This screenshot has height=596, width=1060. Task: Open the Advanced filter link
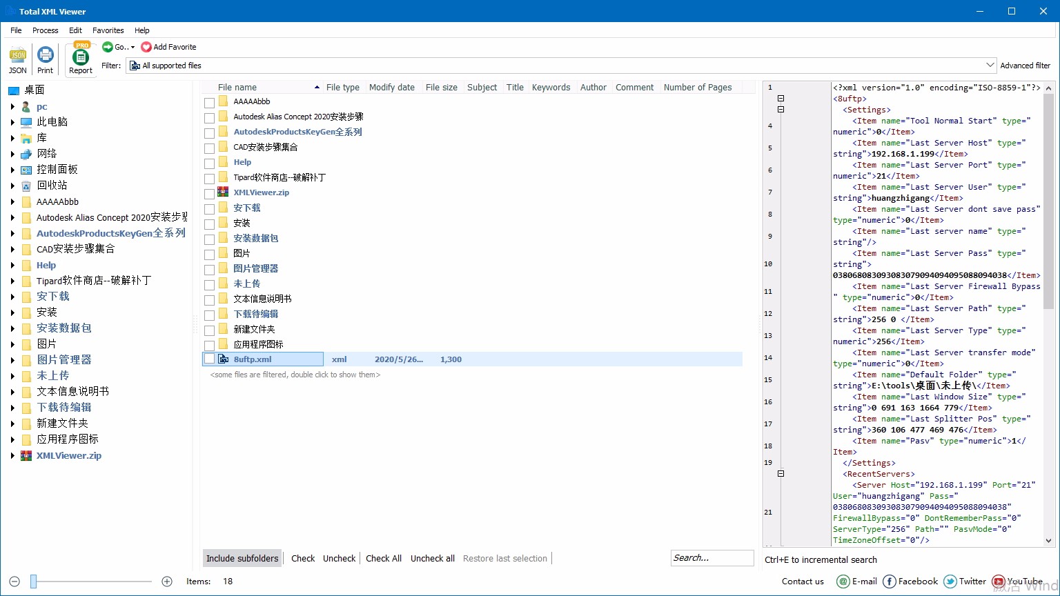click(x=1025, y=66)
